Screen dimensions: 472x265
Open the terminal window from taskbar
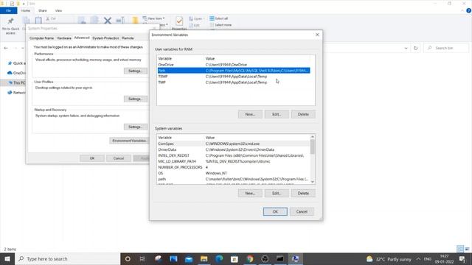[x=280, y=258]
